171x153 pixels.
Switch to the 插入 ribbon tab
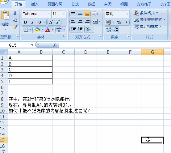pyautogui.click(x=35, y=4)
